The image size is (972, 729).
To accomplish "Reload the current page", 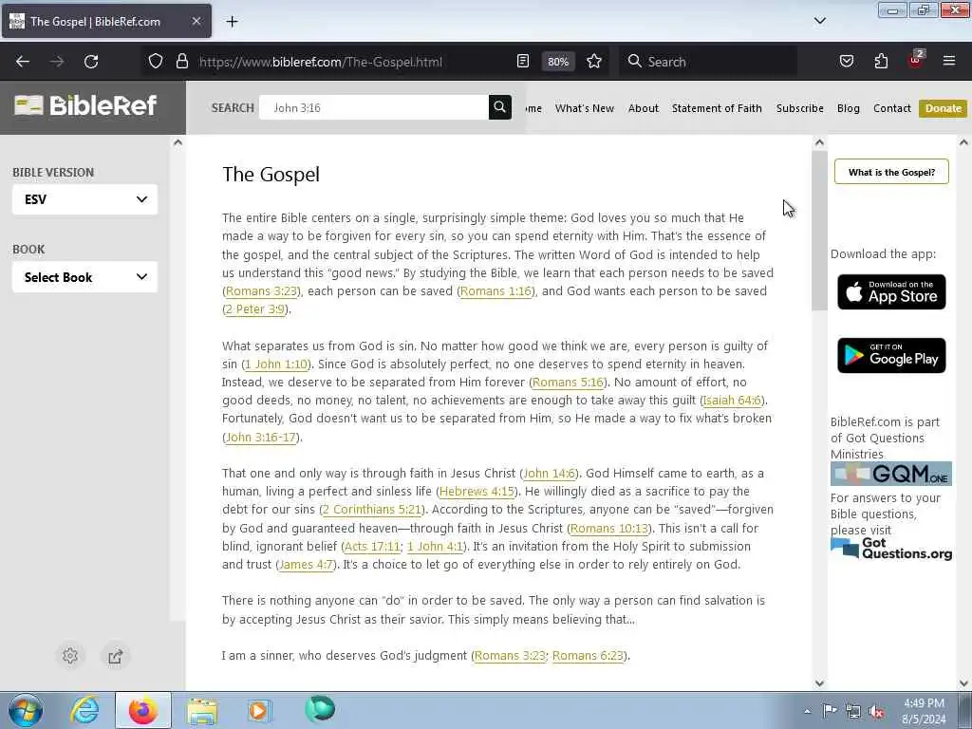I will [x=91, y=62].
